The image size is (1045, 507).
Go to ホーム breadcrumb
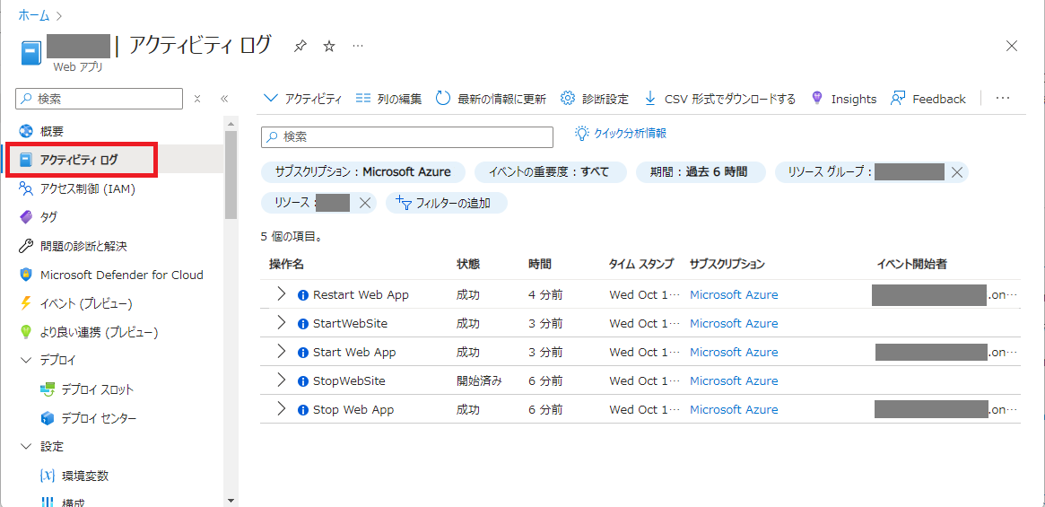pos(32,14)
